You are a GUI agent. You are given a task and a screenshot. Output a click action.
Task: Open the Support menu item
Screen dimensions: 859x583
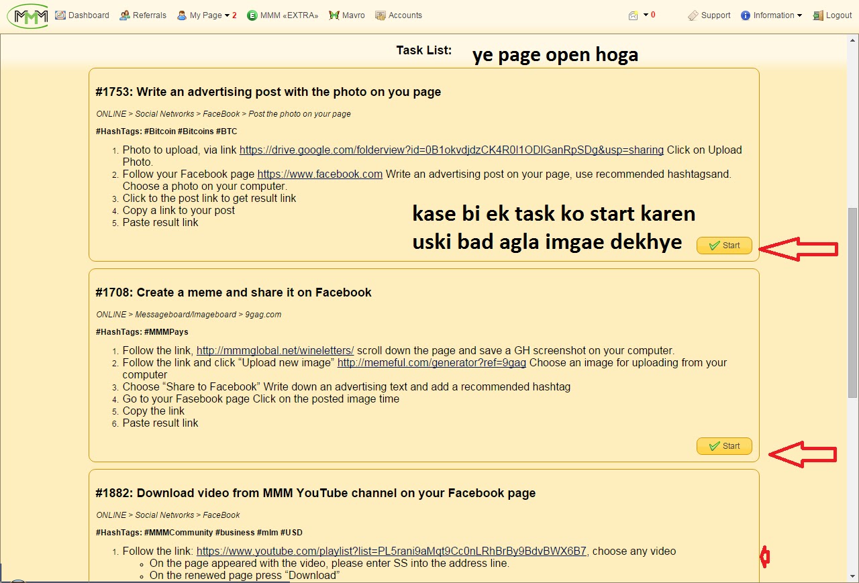[715, 15]
